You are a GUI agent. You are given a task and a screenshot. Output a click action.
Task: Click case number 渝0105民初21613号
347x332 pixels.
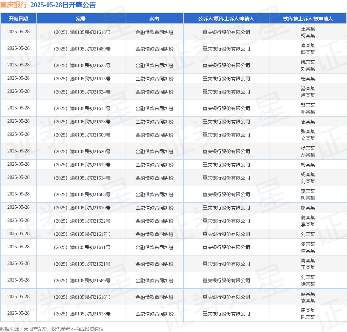tap(82, 314)
